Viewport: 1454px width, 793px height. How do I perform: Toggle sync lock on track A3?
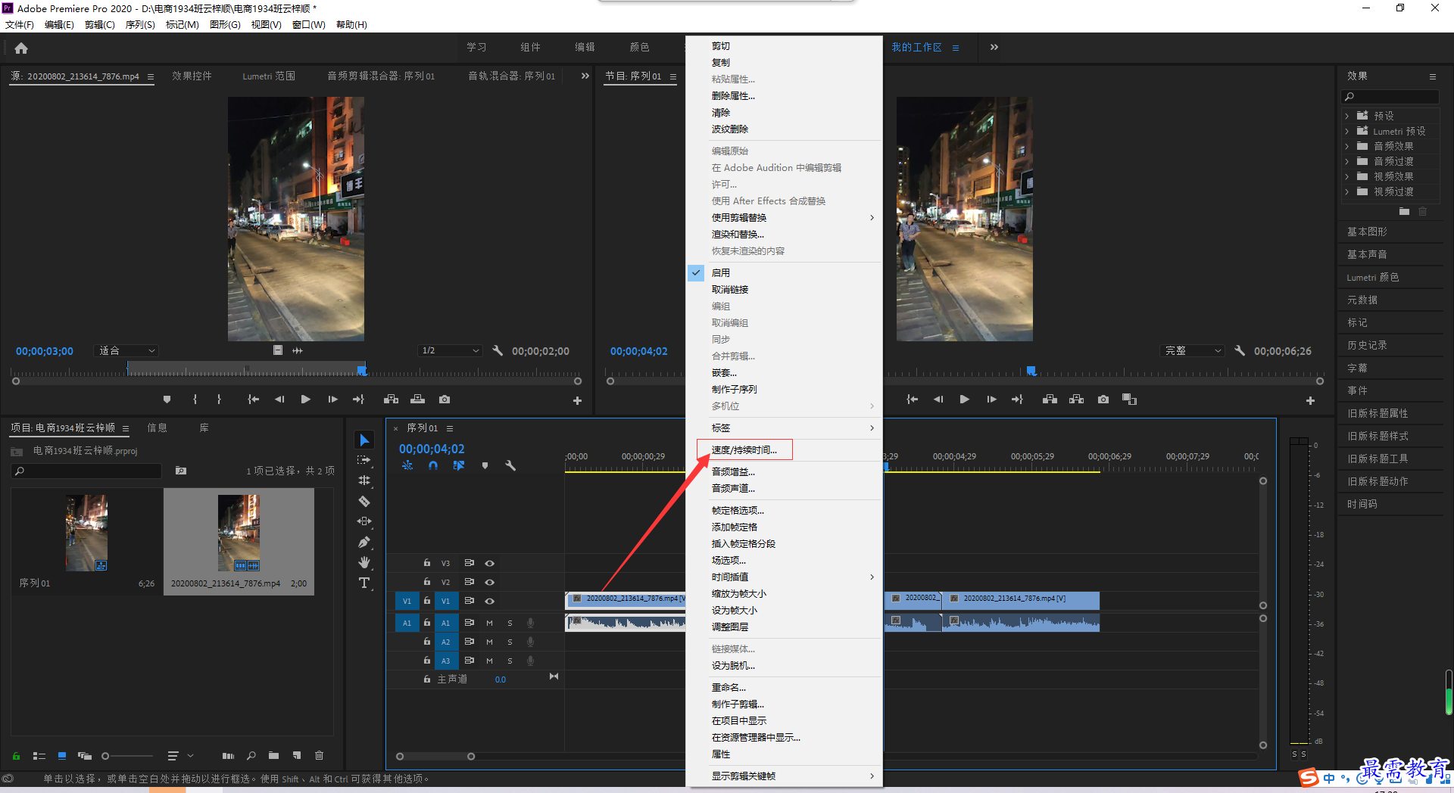coord(469,661)
